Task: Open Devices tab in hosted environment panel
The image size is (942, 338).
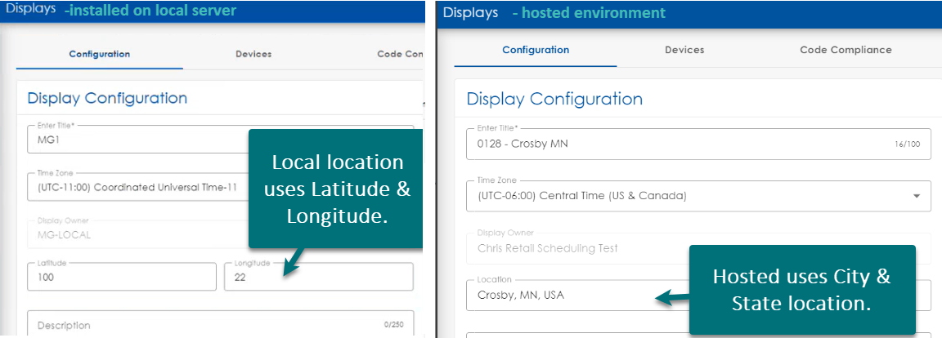Action: point(684,50)
